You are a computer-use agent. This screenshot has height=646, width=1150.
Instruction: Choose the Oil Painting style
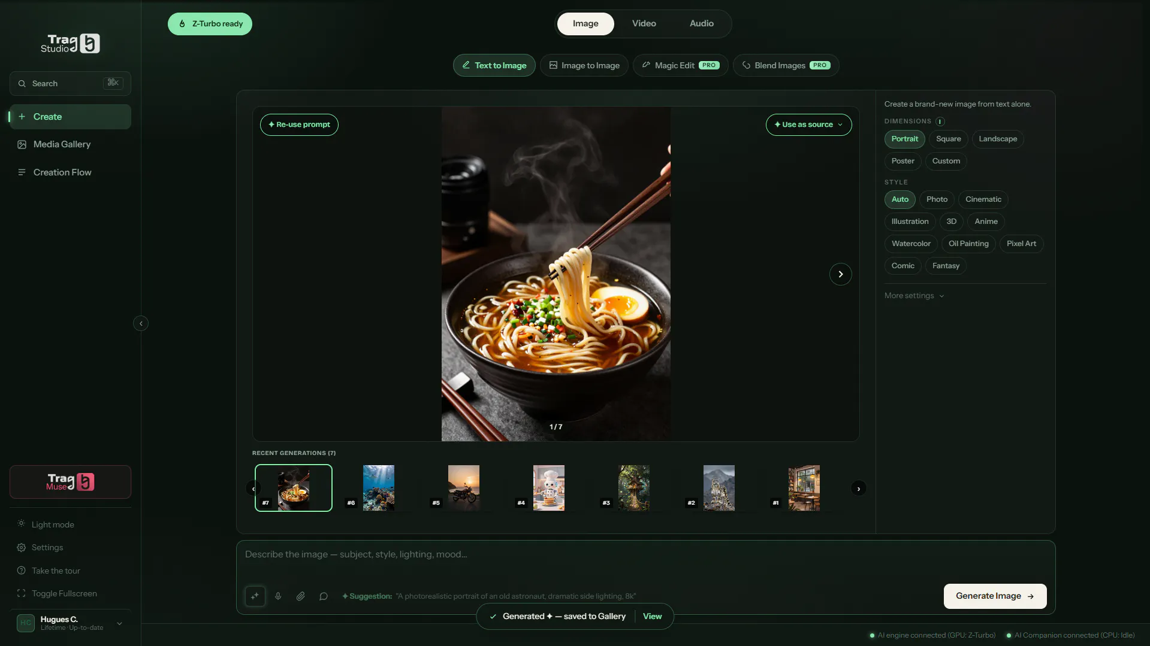[969, 244]
